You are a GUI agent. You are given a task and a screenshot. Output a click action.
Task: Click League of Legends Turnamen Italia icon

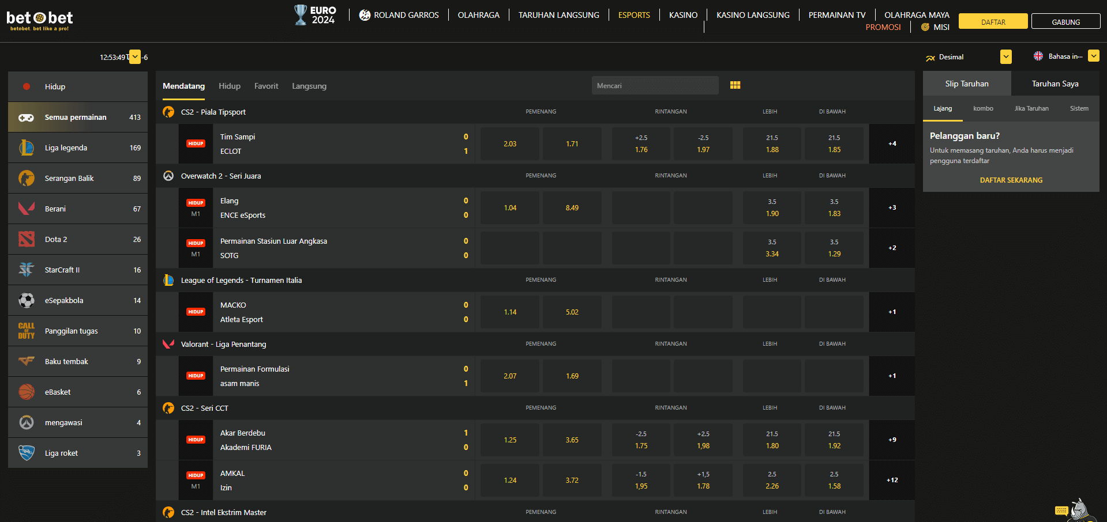[168, 280]
